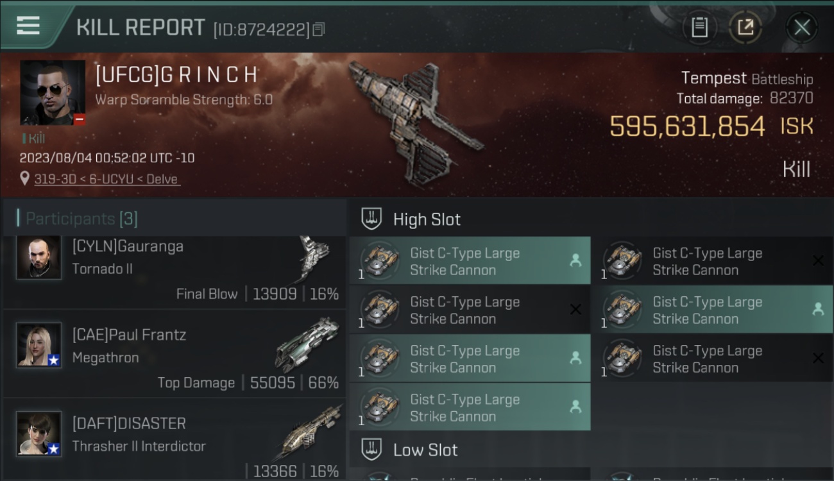Copy the kill report ID icon
834x481 pixels.
point(319,30)
